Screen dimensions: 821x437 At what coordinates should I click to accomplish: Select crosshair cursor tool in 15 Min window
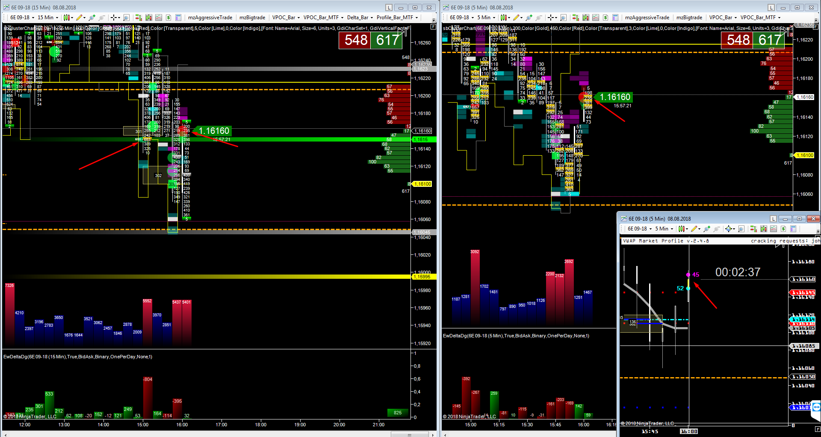coord(115,18)
